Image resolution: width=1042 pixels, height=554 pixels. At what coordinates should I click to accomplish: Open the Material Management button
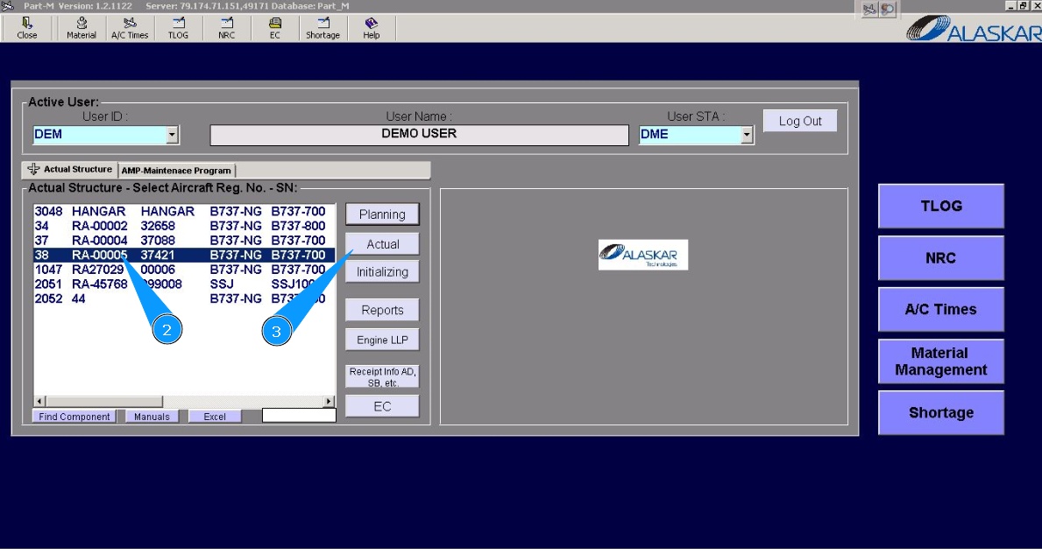[x=941, y=361]
